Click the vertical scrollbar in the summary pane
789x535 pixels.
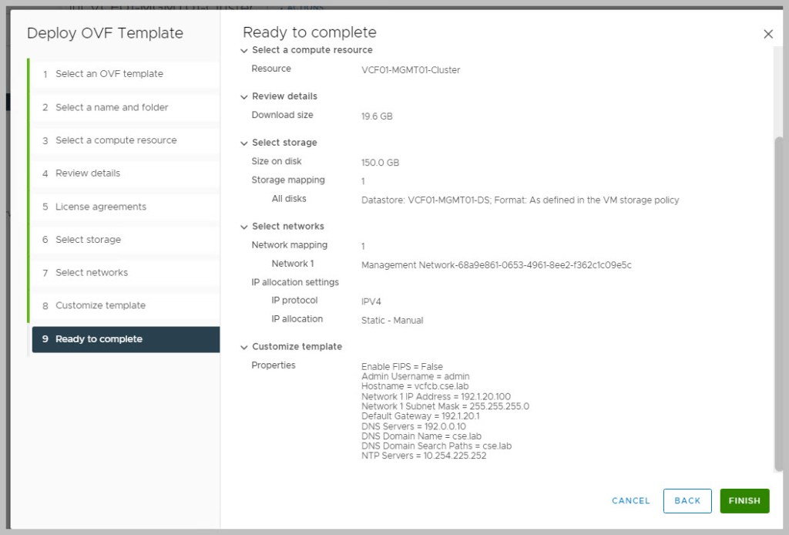coord(777,301)
